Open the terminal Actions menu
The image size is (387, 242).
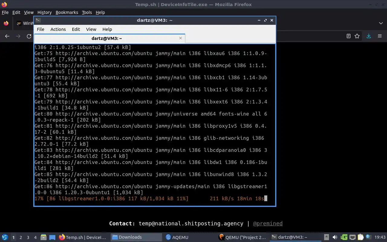pos(58,29)
